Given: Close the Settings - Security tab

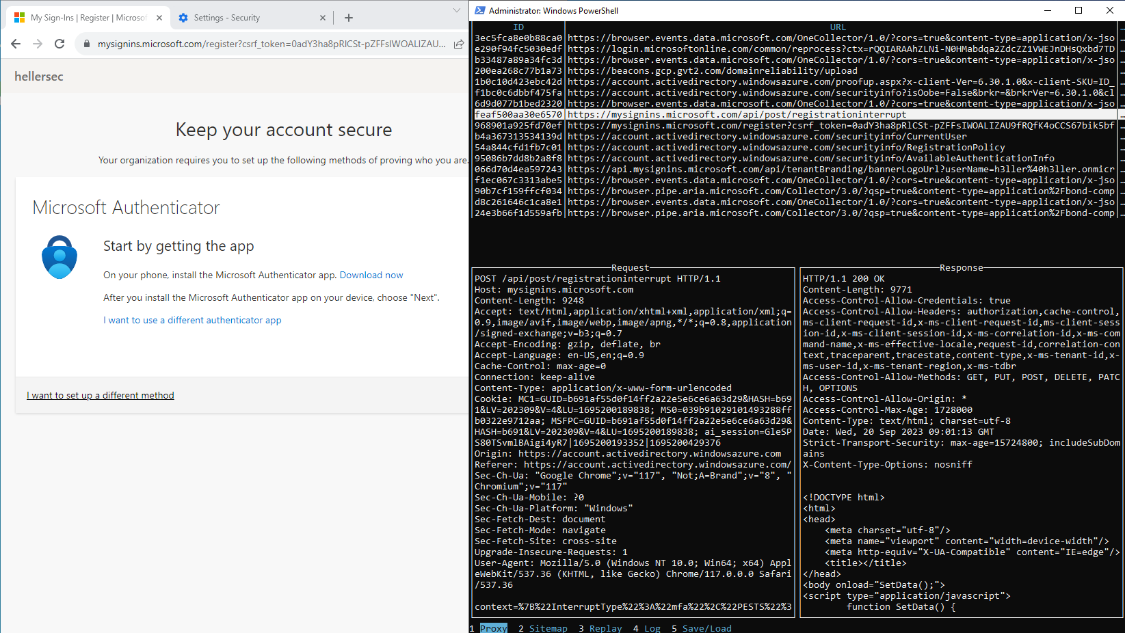Looking at the screenshot, I should point(323,18).
